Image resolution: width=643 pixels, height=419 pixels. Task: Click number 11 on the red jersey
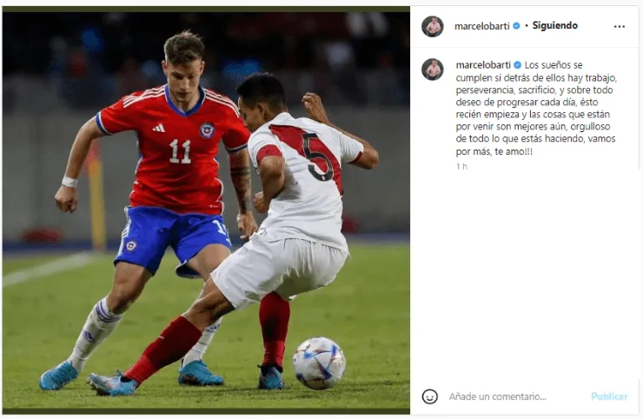[180, 151]
